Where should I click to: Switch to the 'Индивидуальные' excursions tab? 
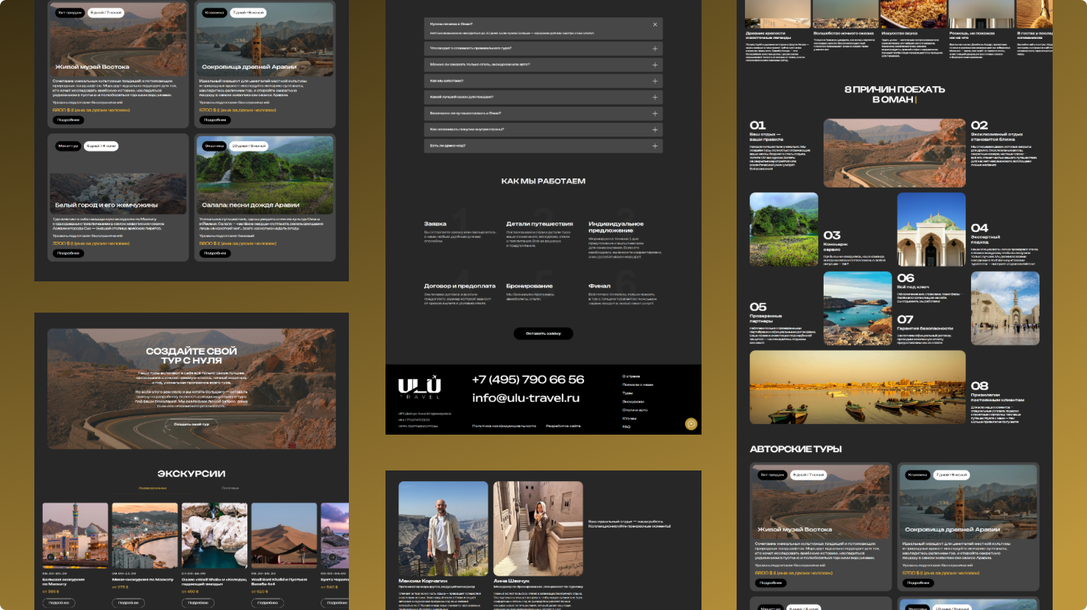(153, 488)
